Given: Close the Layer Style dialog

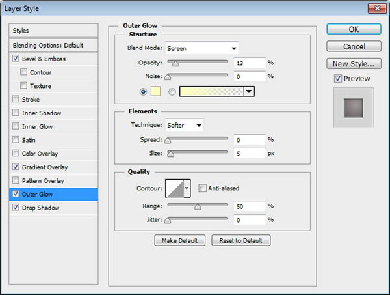Looking at the screenshot, I should tap(377, 8).
